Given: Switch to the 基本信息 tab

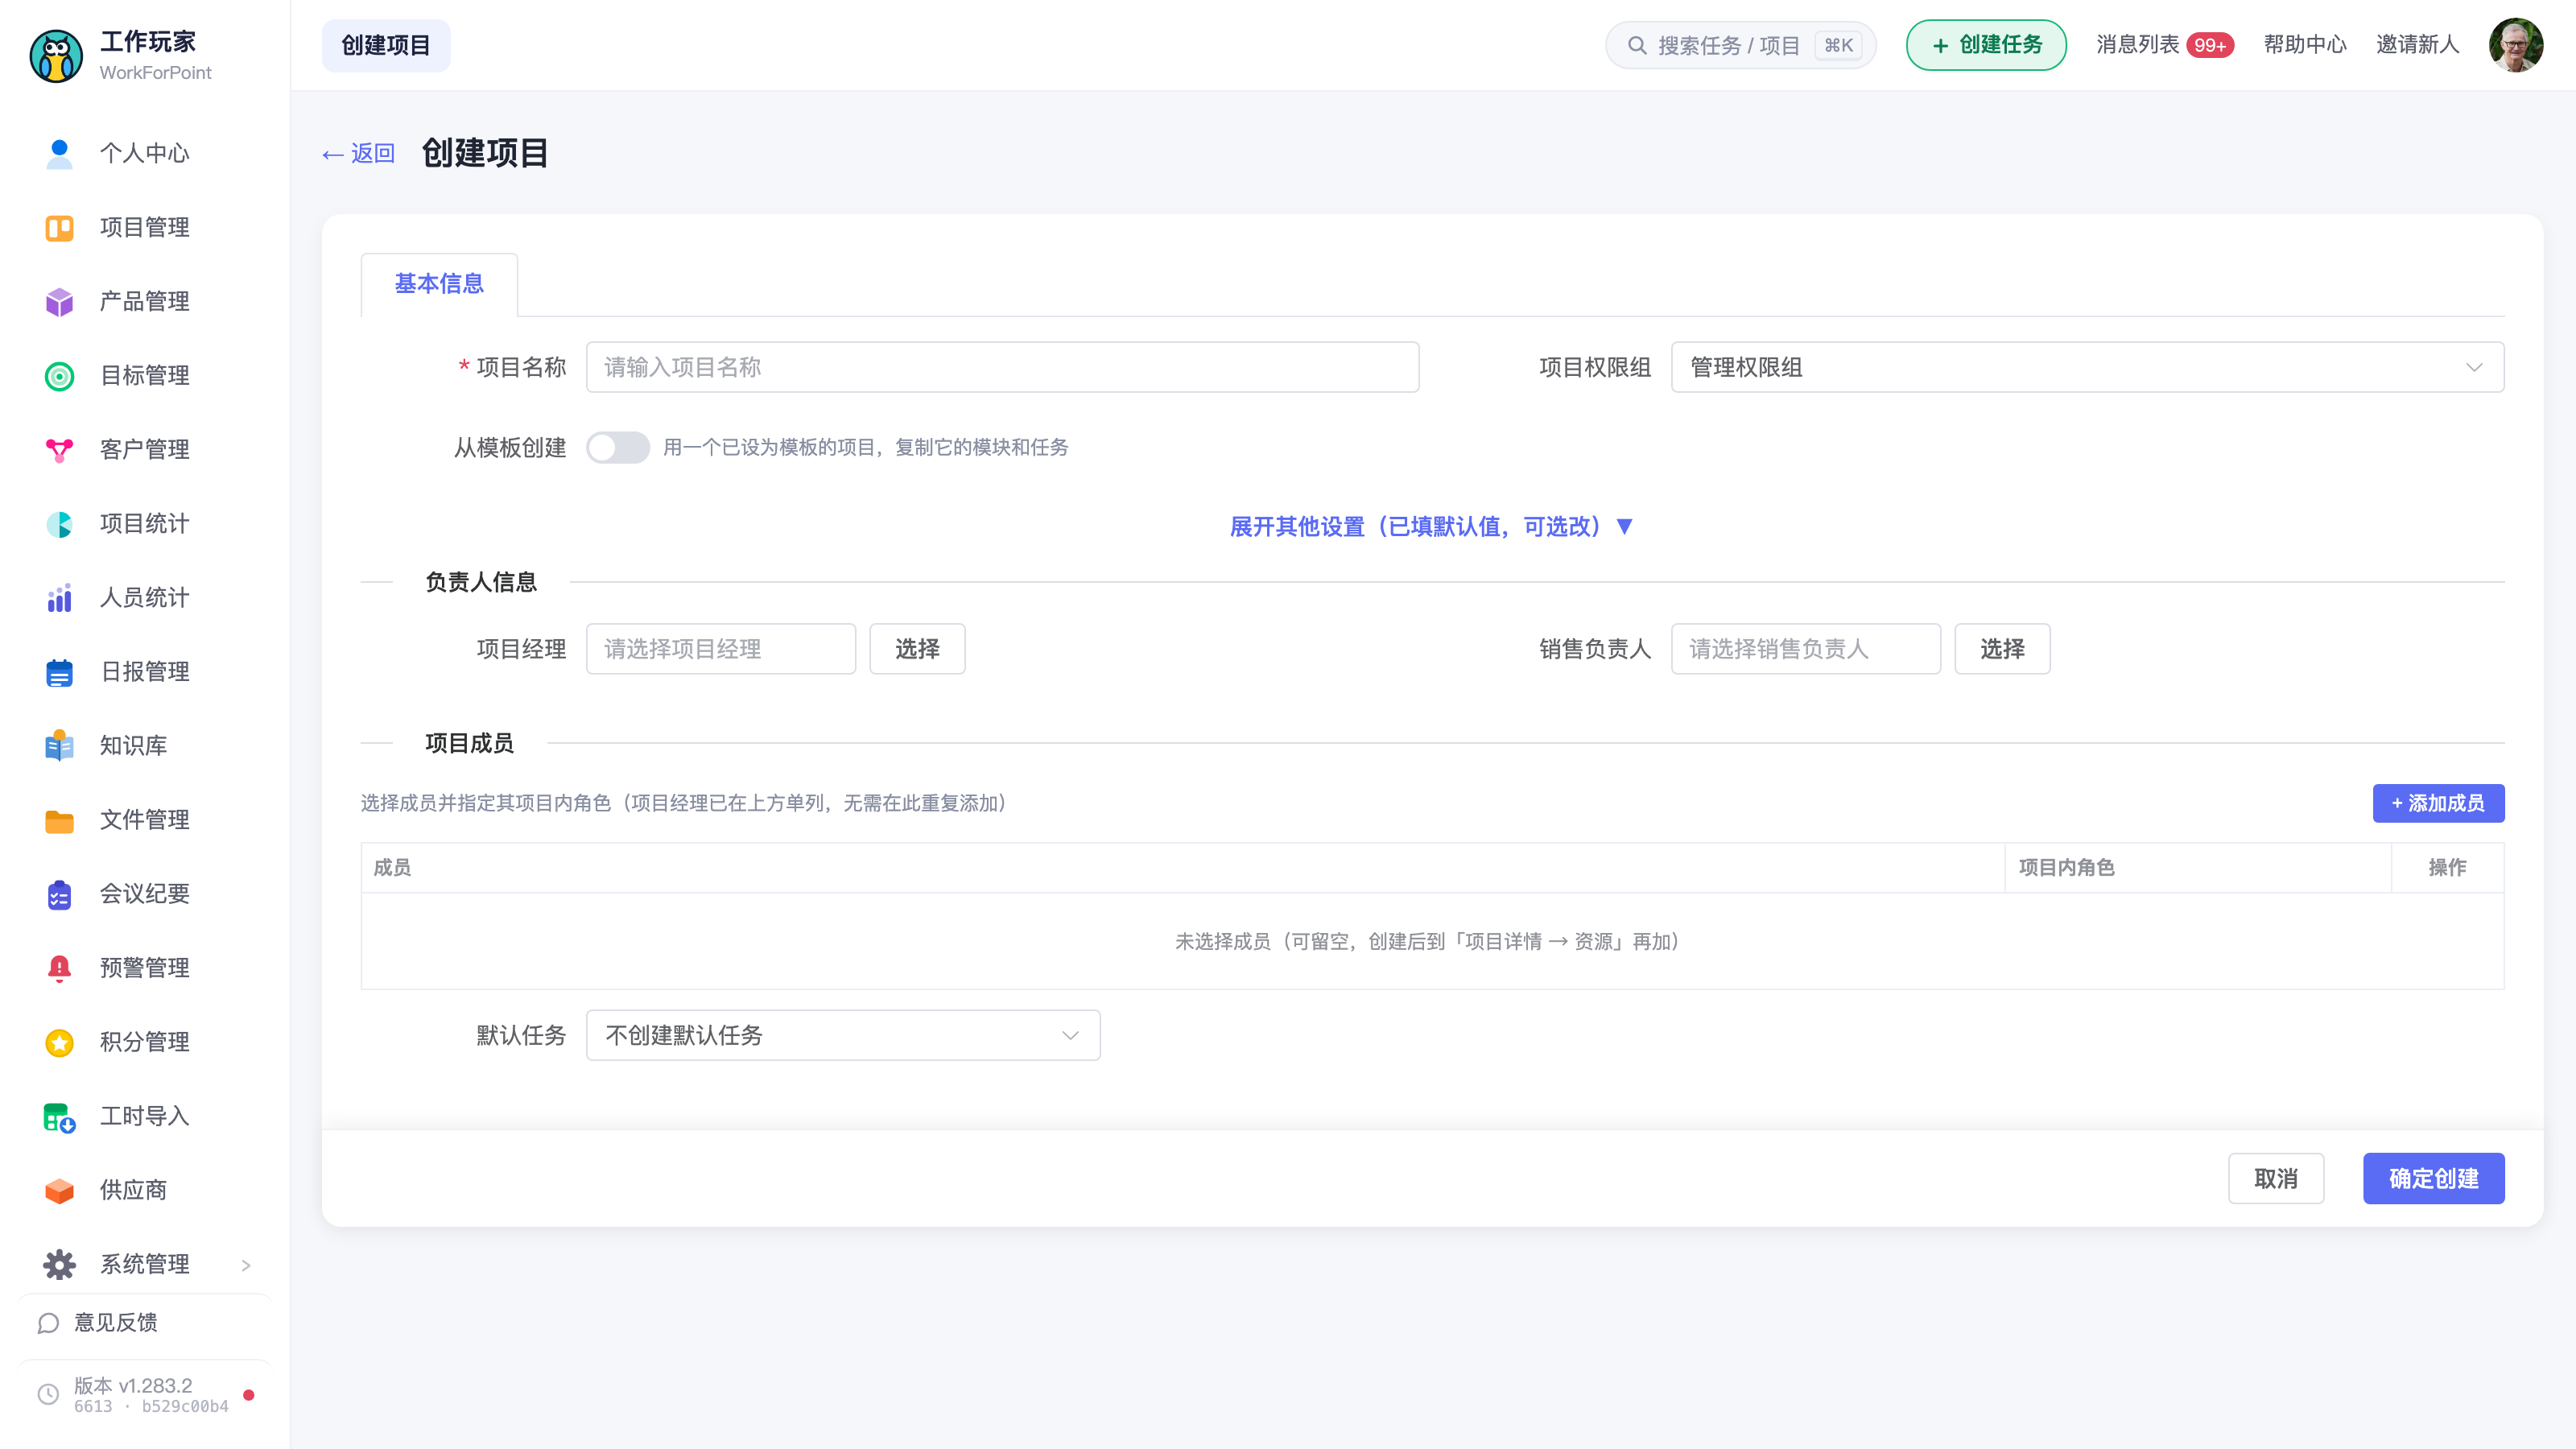Looking at the screenshot, I should click(x=439, y=284).
